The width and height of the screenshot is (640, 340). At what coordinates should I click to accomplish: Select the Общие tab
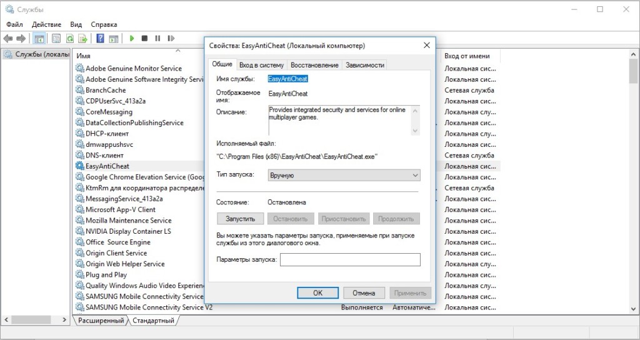pos(222,64)
